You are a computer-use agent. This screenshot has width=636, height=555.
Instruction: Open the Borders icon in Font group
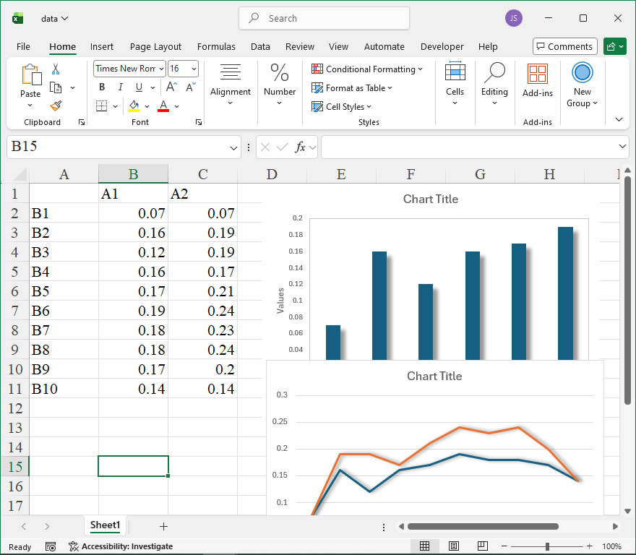[101, 106]
